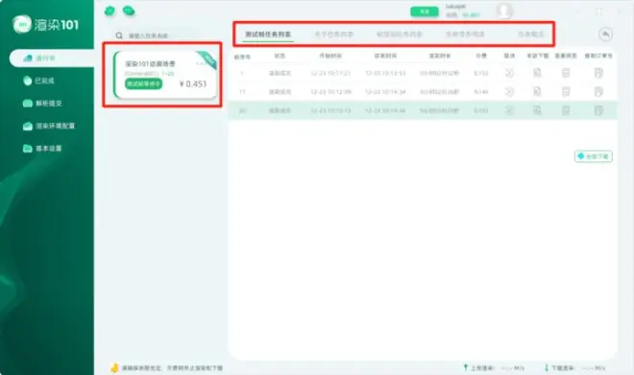Click the green status badge on task card
634x375 pixels.
click(x=143, y=84)
